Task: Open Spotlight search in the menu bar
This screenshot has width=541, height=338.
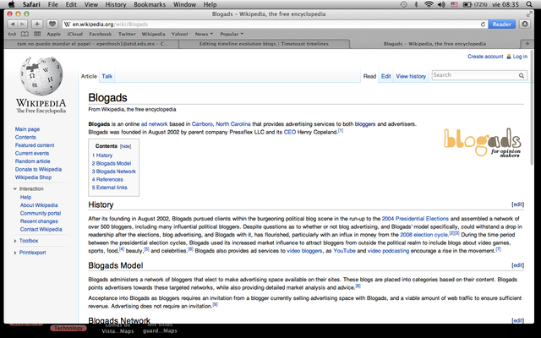Action: [x=529, y=4]
